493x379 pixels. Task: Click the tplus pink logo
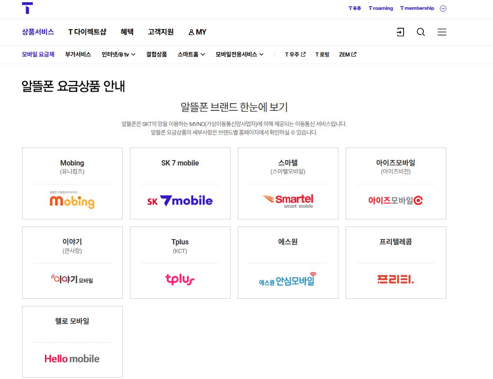(180, 279)
